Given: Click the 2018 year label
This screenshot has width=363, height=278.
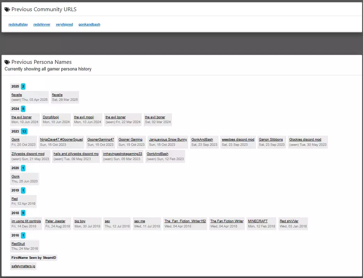Looking at the screenshot, I should [x=15, y=213].
